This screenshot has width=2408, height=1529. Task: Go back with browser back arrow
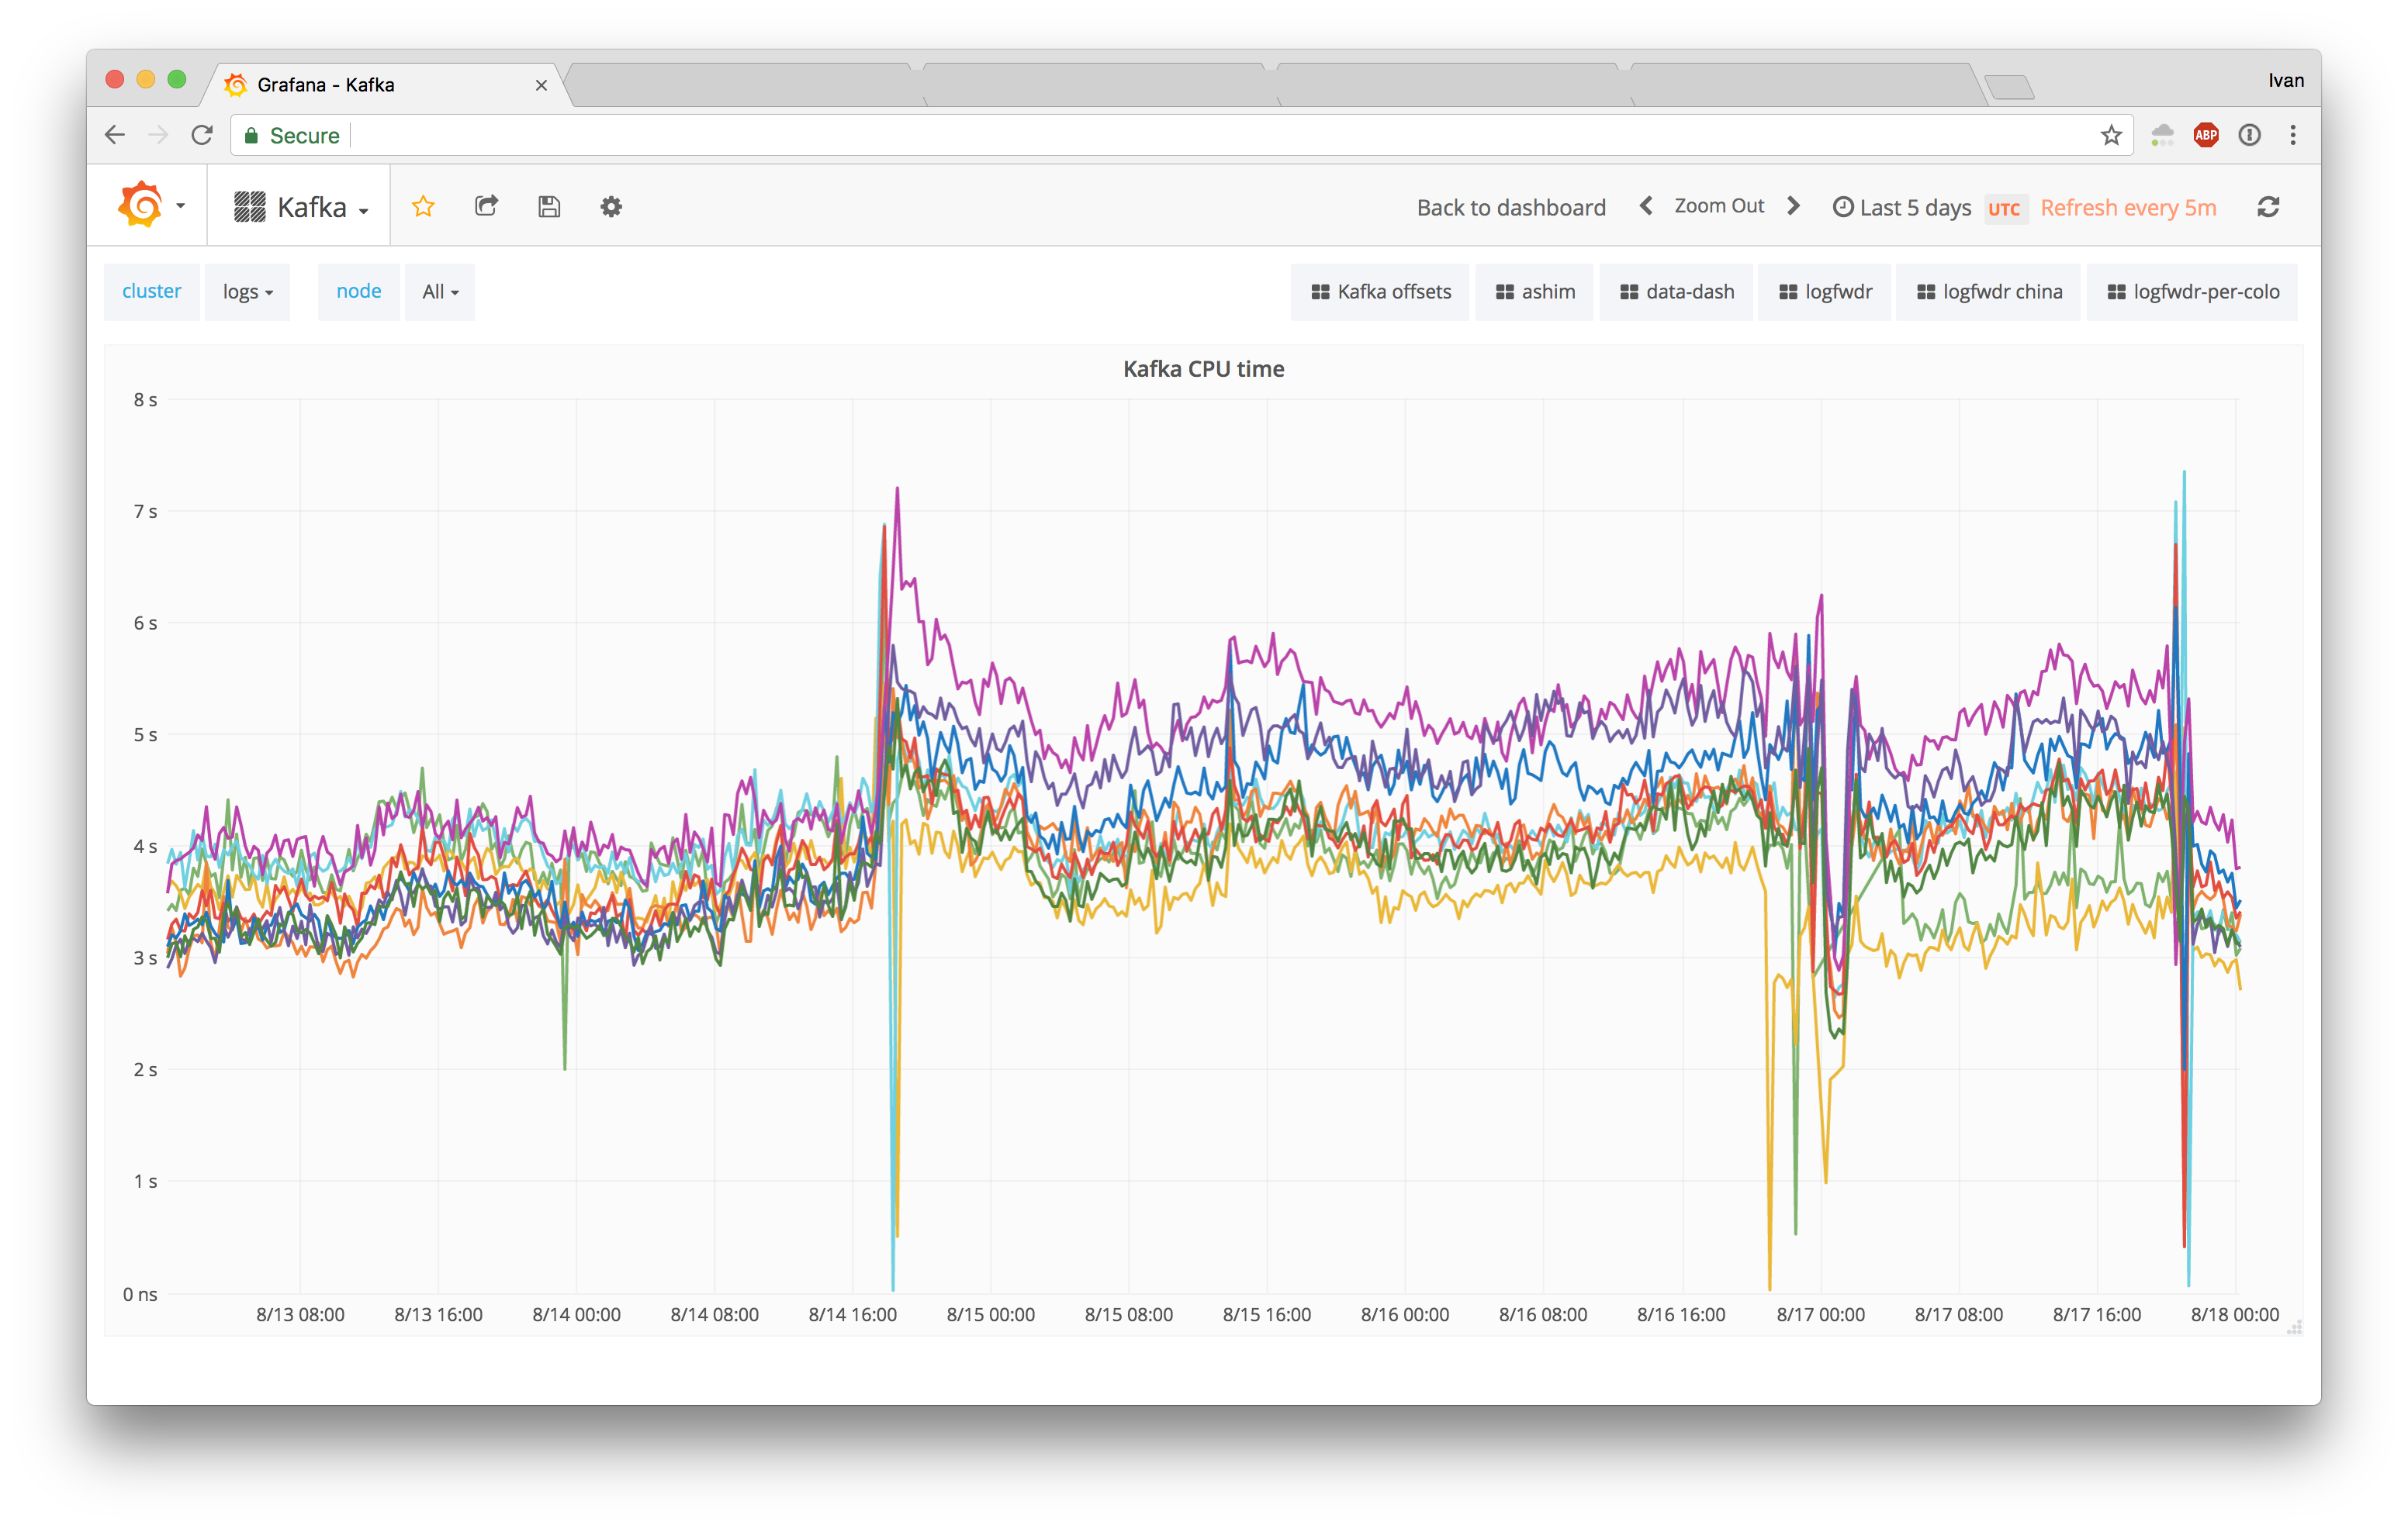[115, 135]
